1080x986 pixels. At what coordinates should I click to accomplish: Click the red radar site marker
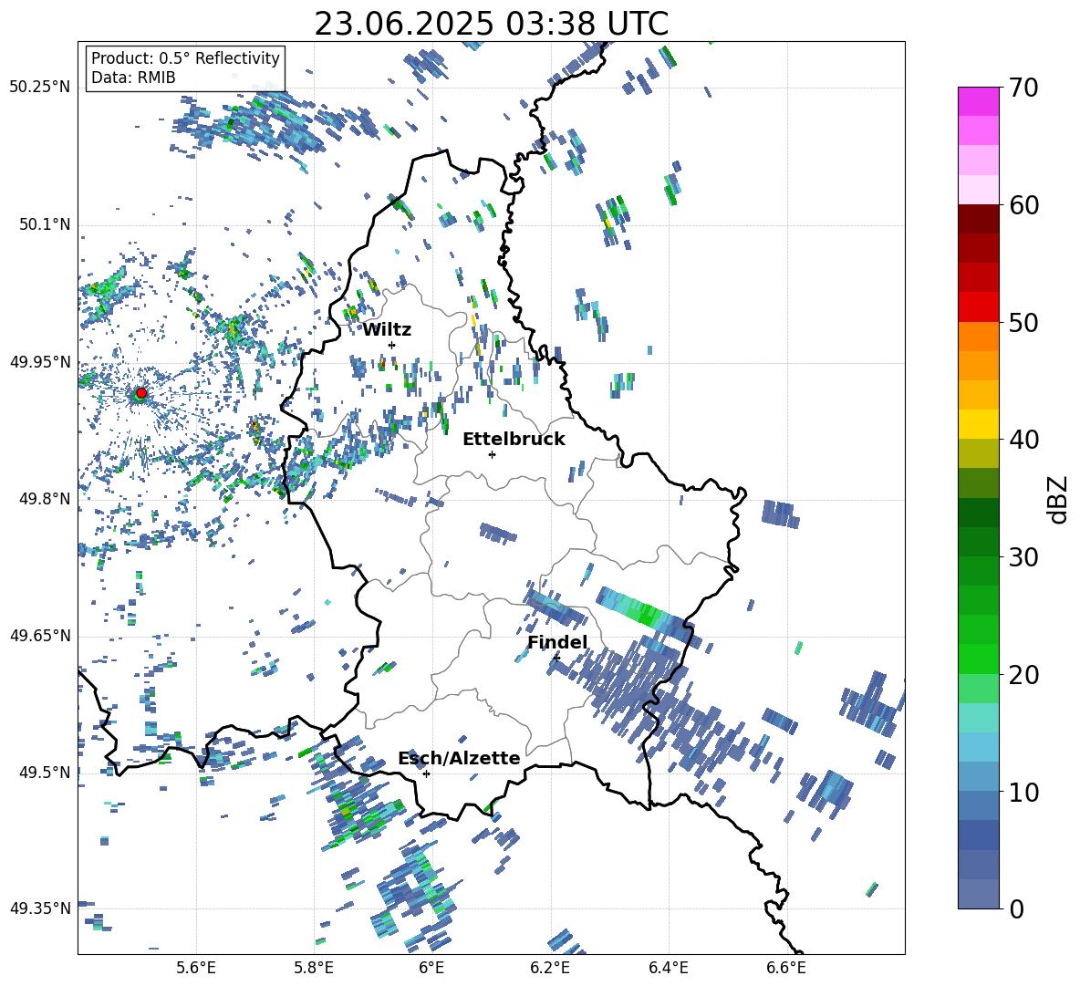(141, 393)
